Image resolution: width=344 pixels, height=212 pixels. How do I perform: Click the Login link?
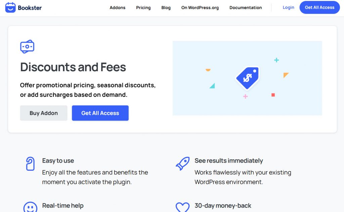(288, 7)
